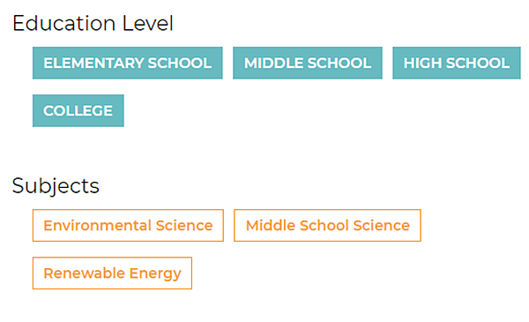Click the Education Level heading
The height and width of the screenshot is (322, 529).
click(x=93, y=23)
